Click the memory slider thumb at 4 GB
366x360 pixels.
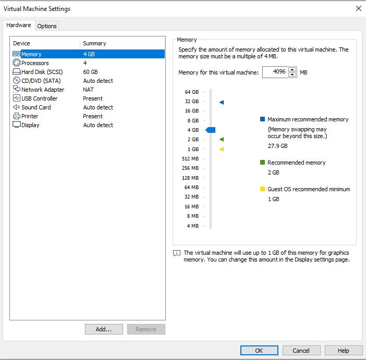pyautogui.click(x=211, y=130)
